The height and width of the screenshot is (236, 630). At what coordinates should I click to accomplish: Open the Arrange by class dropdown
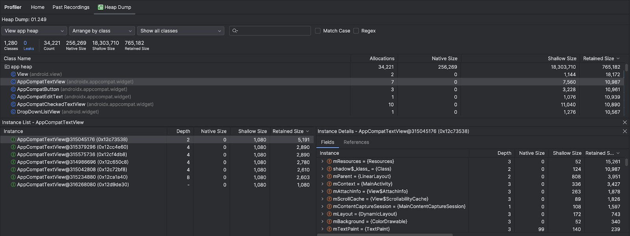pyautogui.click(x=102, y=31)
